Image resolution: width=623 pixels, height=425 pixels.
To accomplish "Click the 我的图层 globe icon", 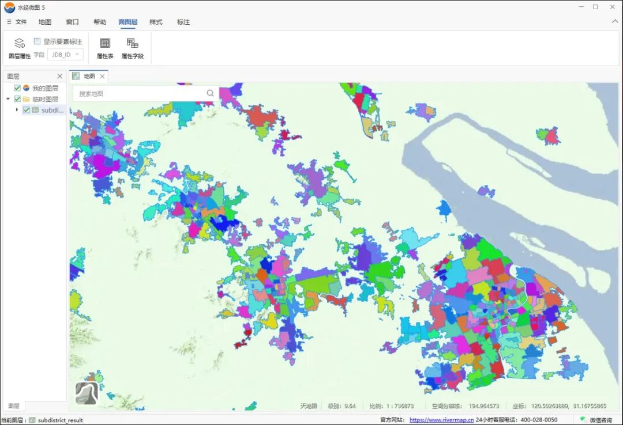I will (x=26, y=88).
